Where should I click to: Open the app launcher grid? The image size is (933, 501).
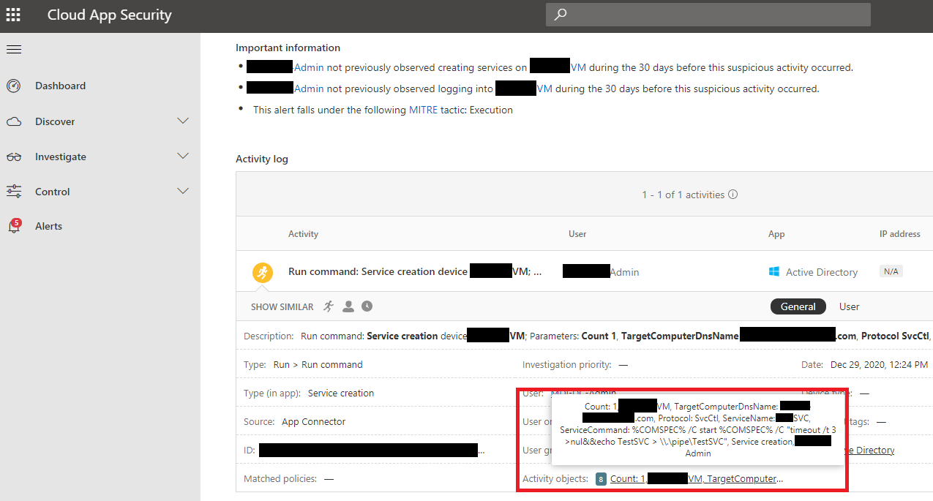pos(13,15)
